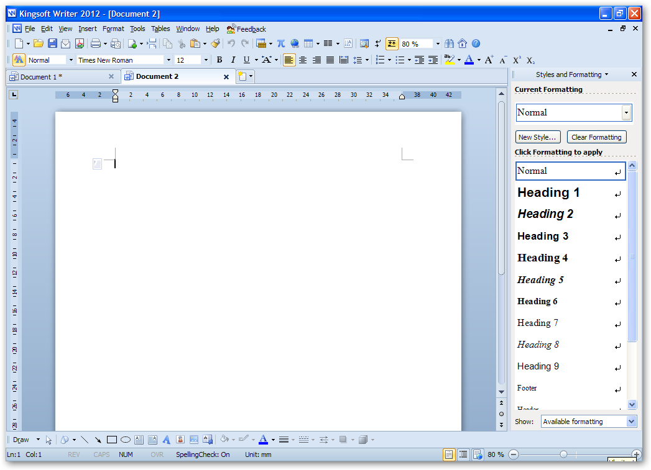651x470 pixels.
Task: Select the Rectangle shape tool
Action: [112, 440]
